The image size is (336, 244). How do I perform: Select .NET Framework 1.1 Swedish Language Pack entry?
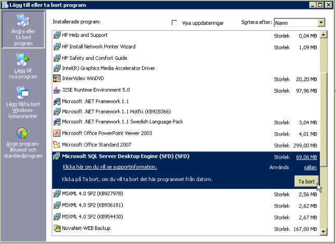[186, 122]
